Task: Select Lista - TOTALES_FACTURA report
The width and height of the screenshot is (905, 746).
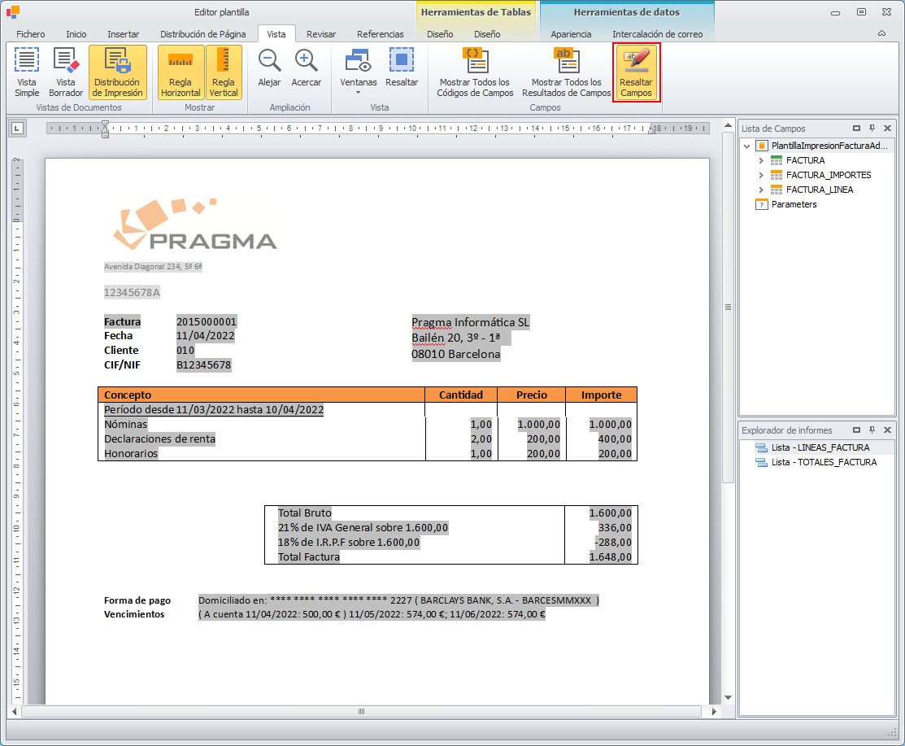Action: 824,462
